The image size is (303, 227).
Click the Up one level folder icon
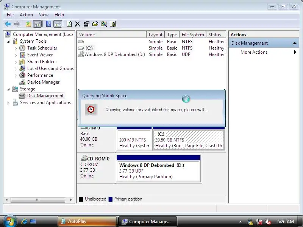coord(28,24)
